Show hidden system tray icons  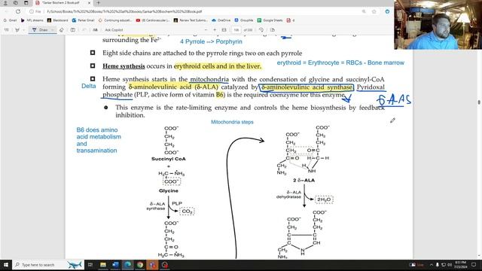[x=431, y=265]
